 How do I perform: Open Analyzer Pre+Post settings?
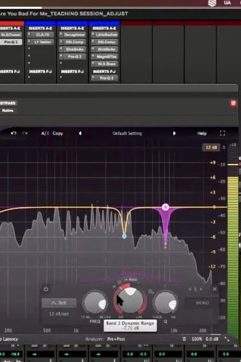click(x=116, y=339)
